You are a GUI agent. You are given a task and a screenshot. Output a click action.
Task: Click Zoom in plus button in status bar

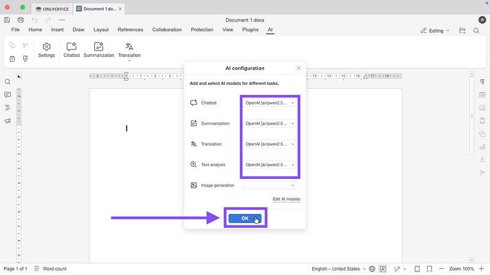(x=483, y=269)
